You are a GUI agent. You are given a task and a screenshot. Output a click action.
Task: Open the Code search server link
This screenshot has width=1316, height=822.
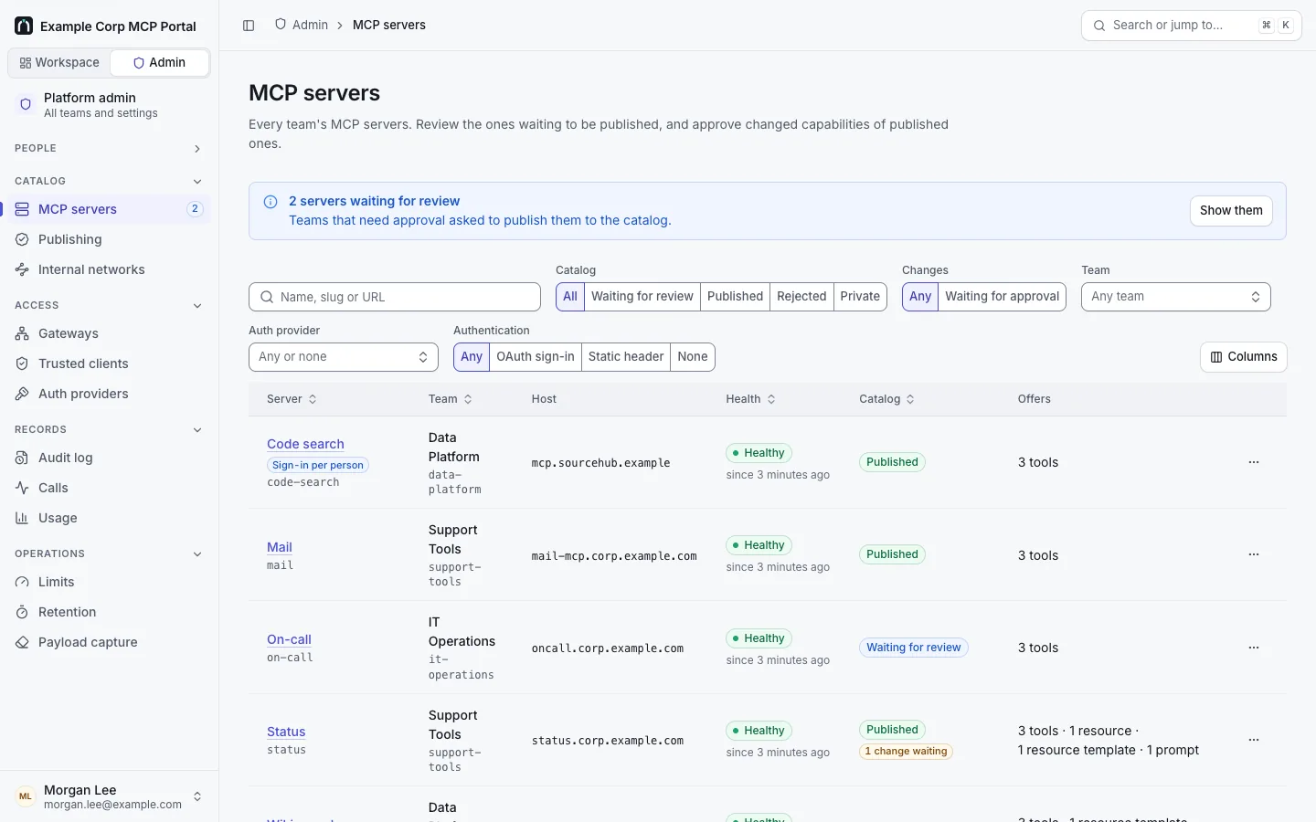(x=305, y=444)
